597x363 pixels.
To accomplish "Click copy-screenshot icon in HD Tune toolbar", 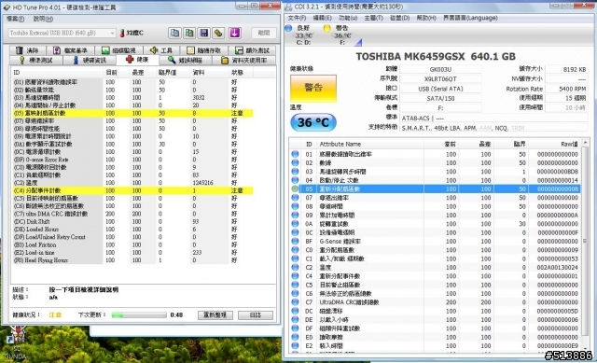I will click(189, 34).
